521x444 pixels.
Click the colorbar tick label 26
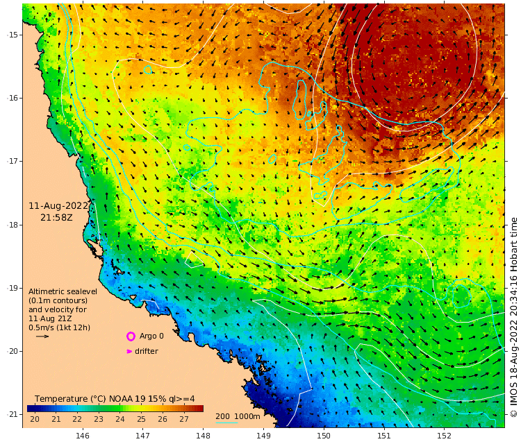[163, 419]
